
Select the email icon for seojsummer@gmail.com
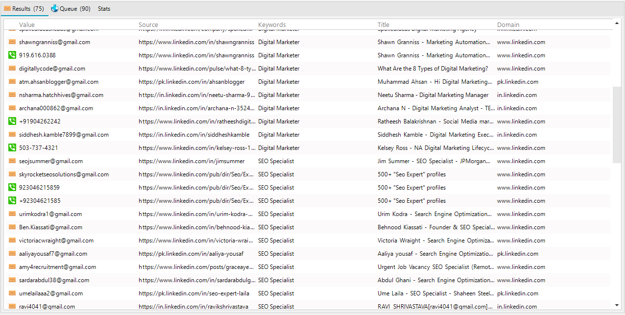[x=12, y=161]
